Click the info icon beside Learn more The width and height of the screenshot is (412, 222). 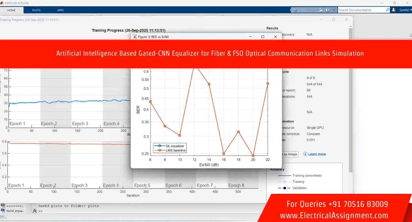pos(305,154)
